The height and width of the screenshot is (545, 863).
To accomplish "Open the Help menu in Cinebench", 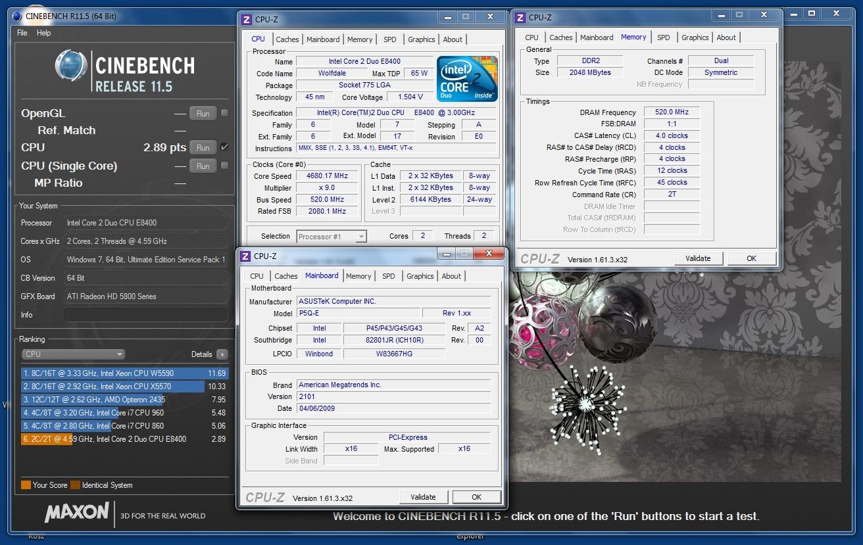I will tap(43, 33).
